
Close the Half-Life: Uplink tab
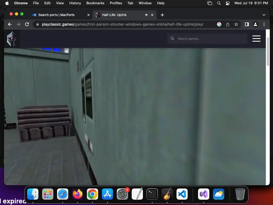click(x=152, y=15)
